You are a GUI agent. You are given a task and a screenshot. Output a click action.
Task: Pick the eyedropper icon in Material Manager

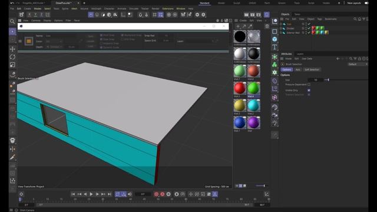pos(250,26)
